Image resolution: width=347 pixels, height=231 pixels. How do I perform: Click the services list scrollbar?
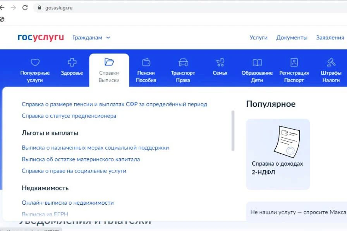click(x=233, y=131)
